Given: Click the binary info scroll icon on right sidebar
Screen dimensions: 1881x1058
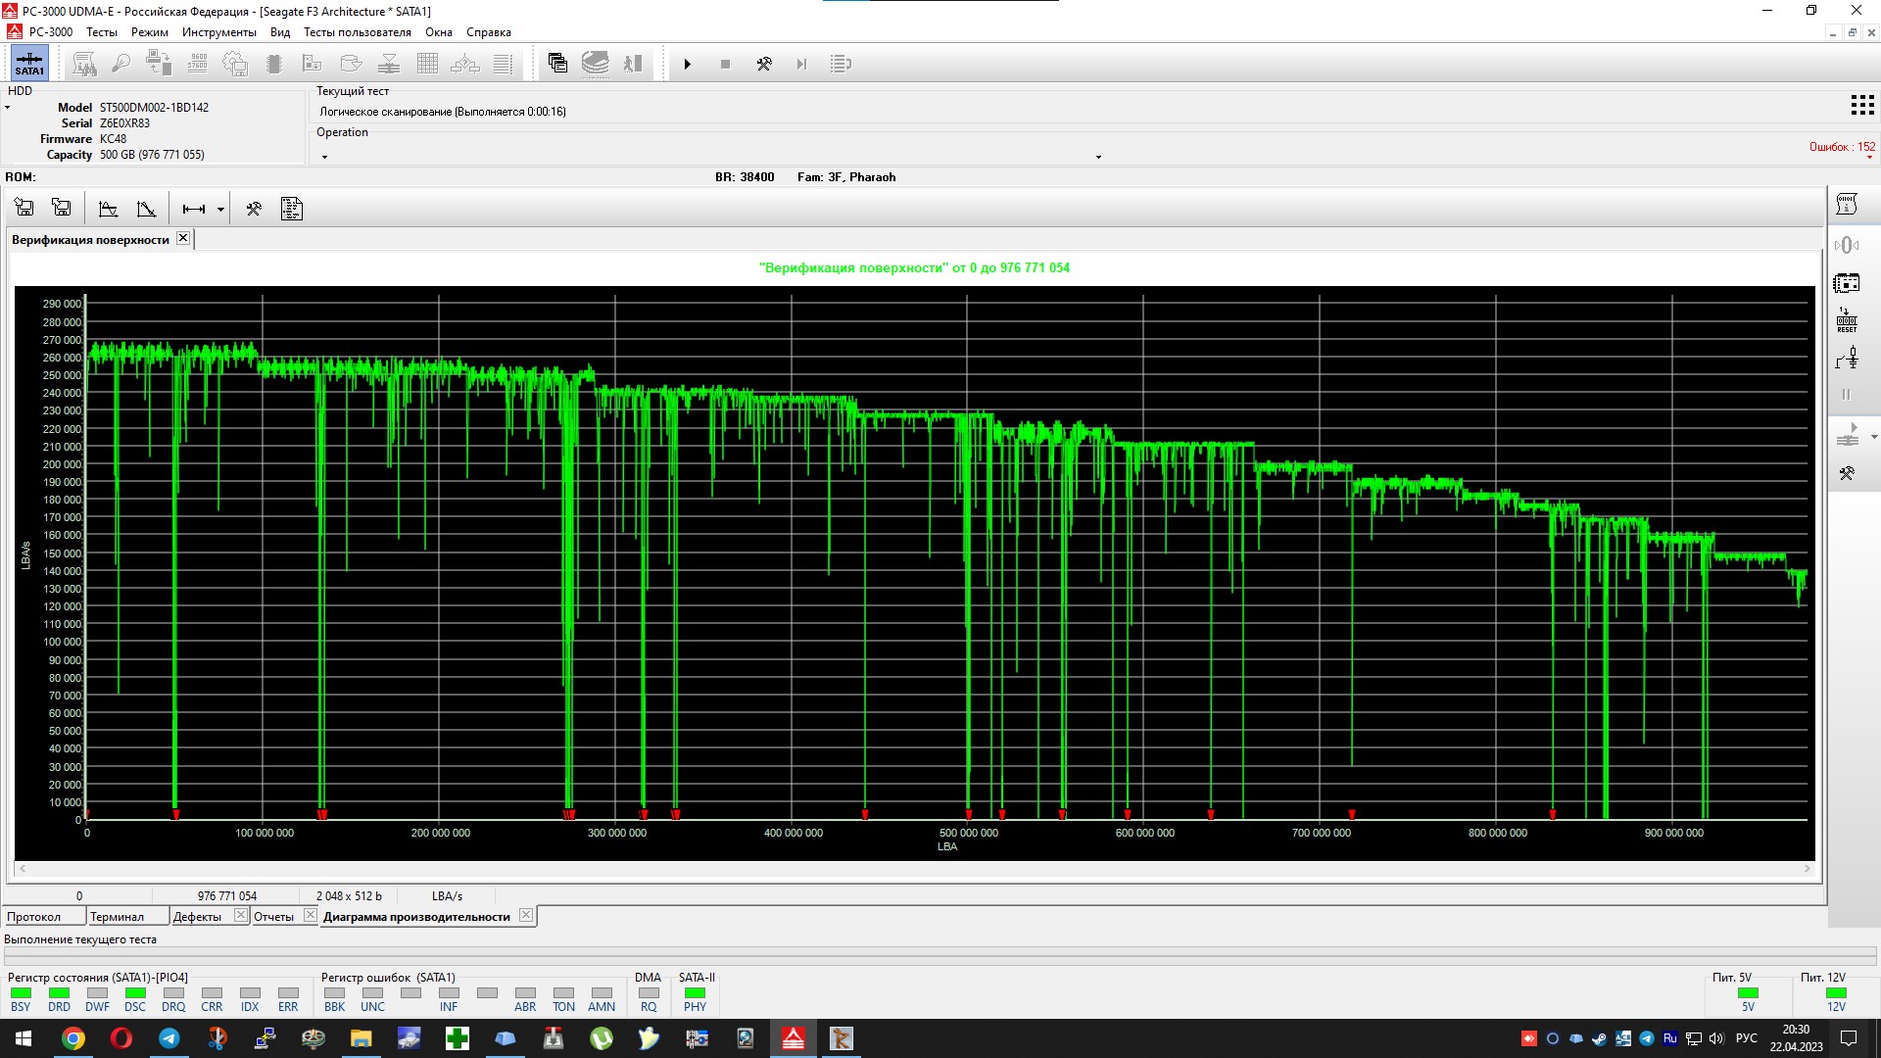Looking at the screenshot, I should [x=1847, y=204].
